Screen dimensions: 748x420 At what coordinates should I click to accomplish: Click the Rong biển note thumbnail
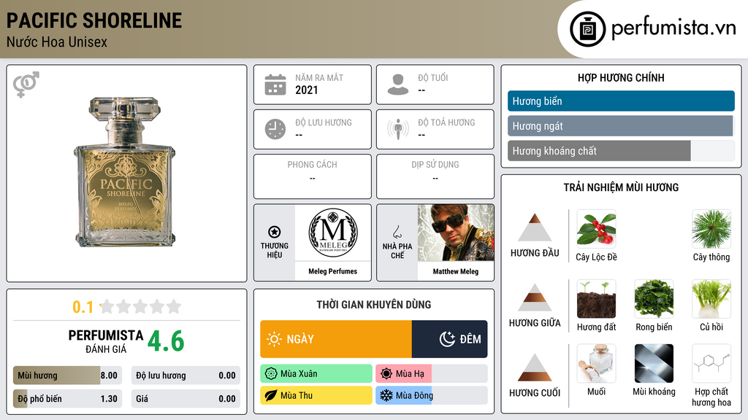(x=654, y=299)
